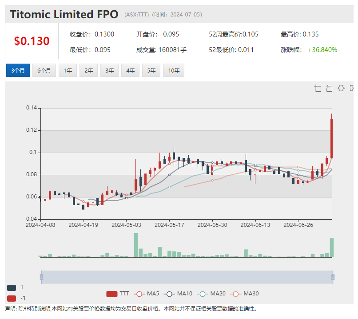Switch to the 6个月 time range
This screenshot has width=358, height=319.
click(44, 70)
